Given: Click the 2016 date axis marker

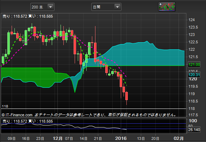Looking at the screenshot, I should (121, 138).
